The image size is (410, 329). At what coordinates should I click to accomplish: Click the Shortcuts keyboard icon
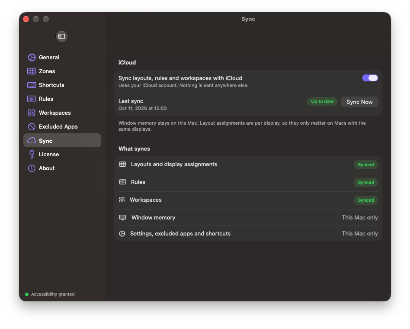(32, 85)
